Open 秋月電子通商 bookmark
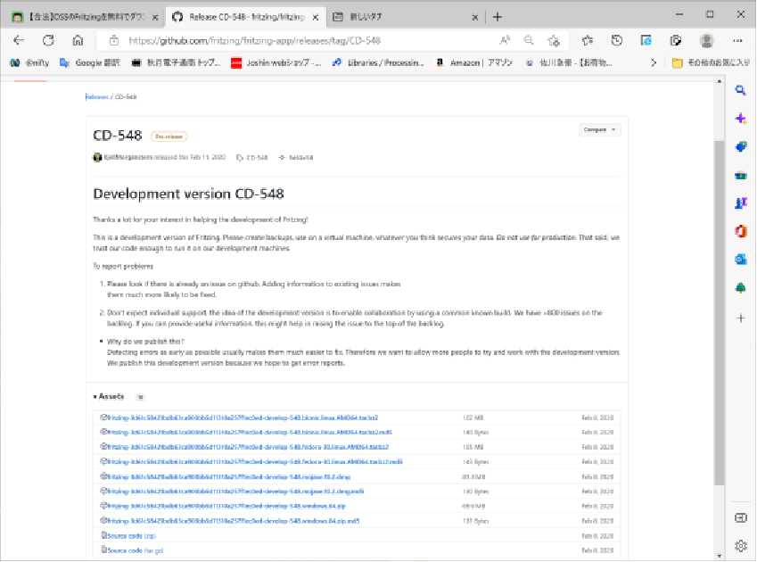Viewport: 757px width, 562px height. coord(177,62)
